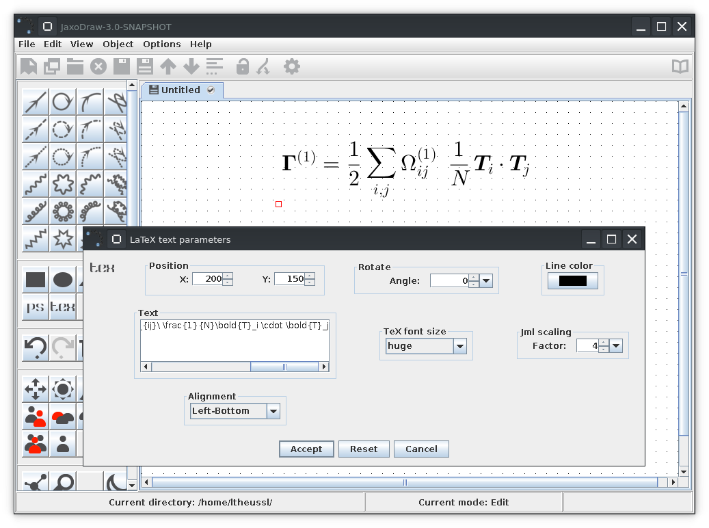Select the dashed scalar arc tool
Viewport: 709px width, 528px height.
point(90,129)
